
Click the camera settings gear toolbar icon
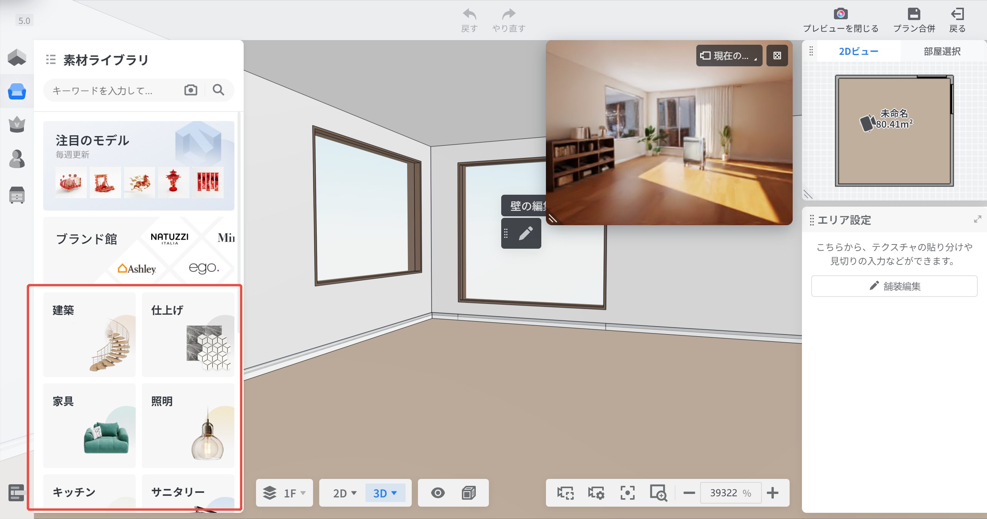[596, 493]
